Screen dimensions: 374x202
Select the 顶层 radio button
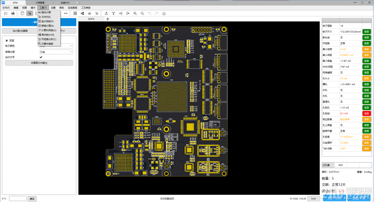click(x=7, y=41)
